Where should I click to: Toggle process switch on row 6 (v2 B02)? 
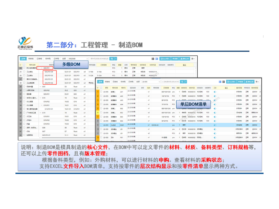pos(215,113)
